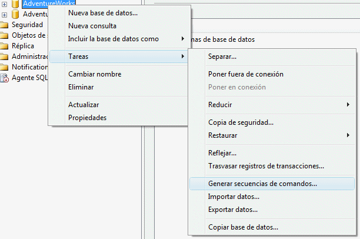Choose 'Nueva consulta' from context menu

click(119, 26)
